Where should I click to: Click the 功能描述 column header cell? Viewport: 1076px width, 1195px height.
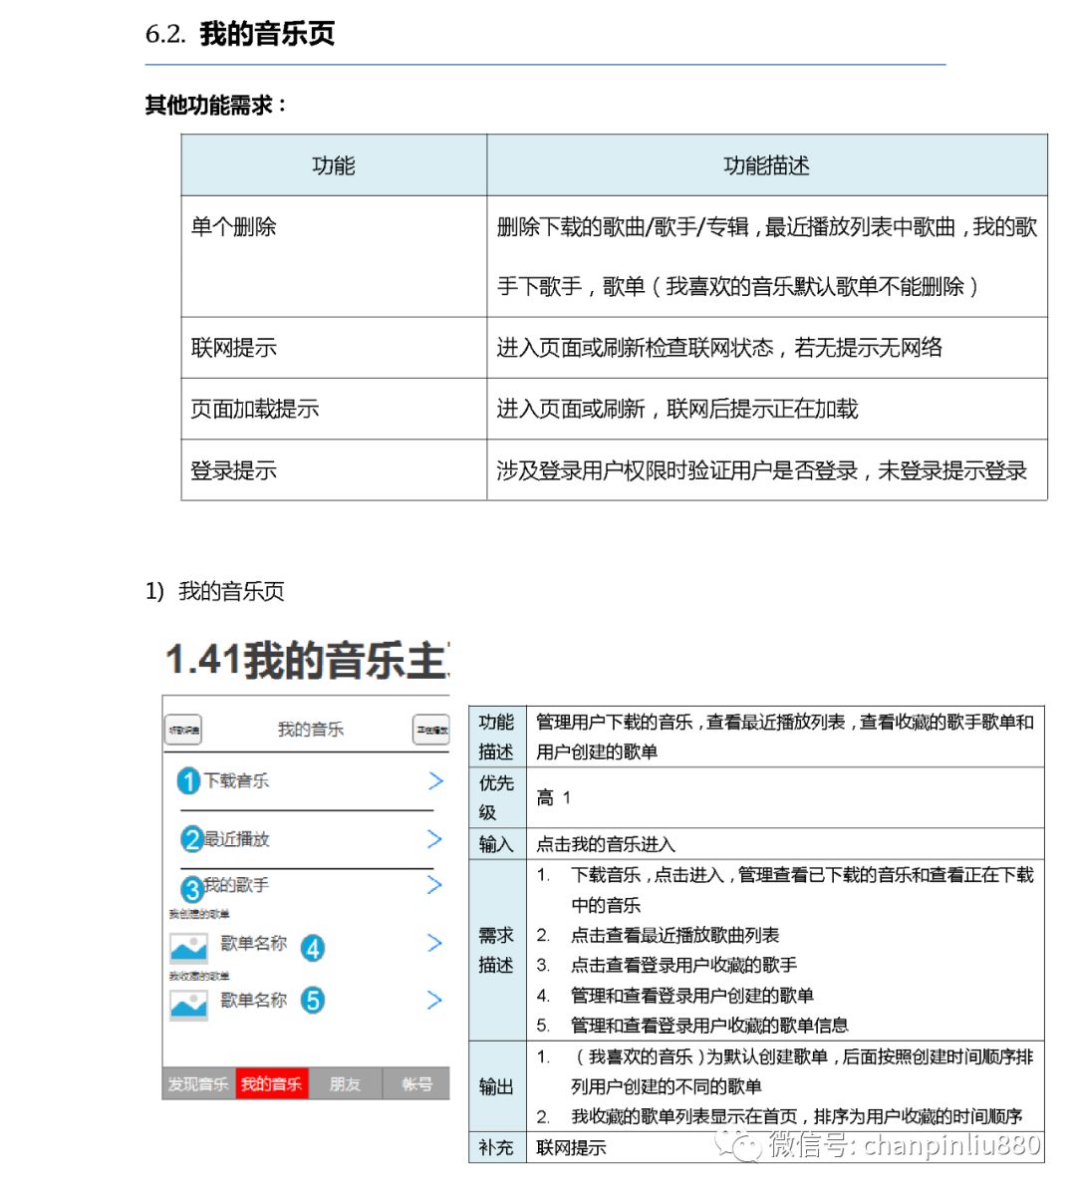[x=766, y=165]
